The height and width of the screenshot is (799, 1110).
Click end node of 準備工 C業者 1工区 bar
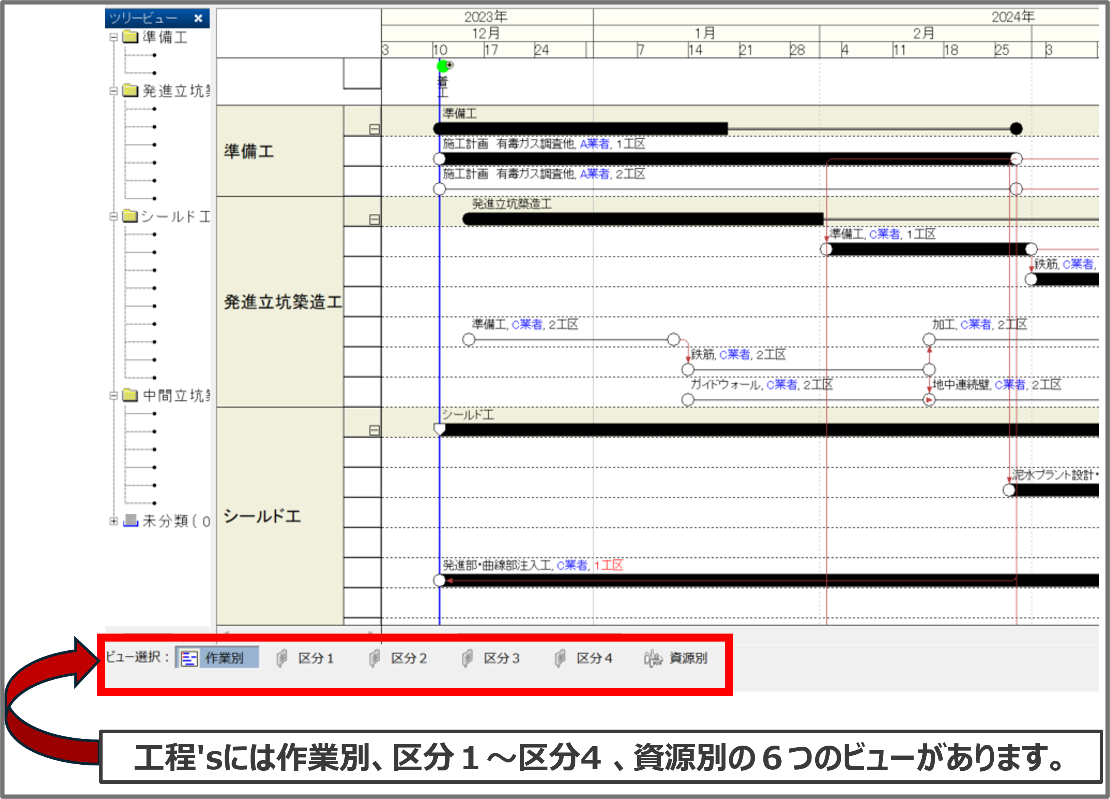coord(1031,249)
